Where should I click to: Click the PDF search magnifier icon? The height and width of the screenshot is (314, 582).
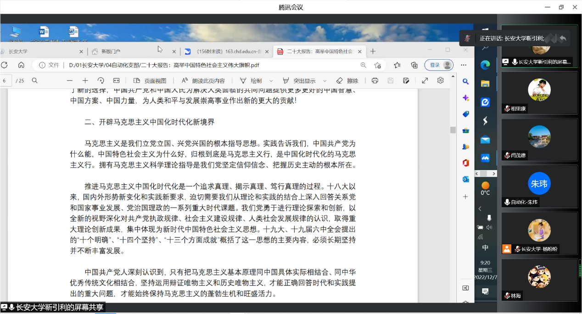pyautogui.click(x=34, y=81)
